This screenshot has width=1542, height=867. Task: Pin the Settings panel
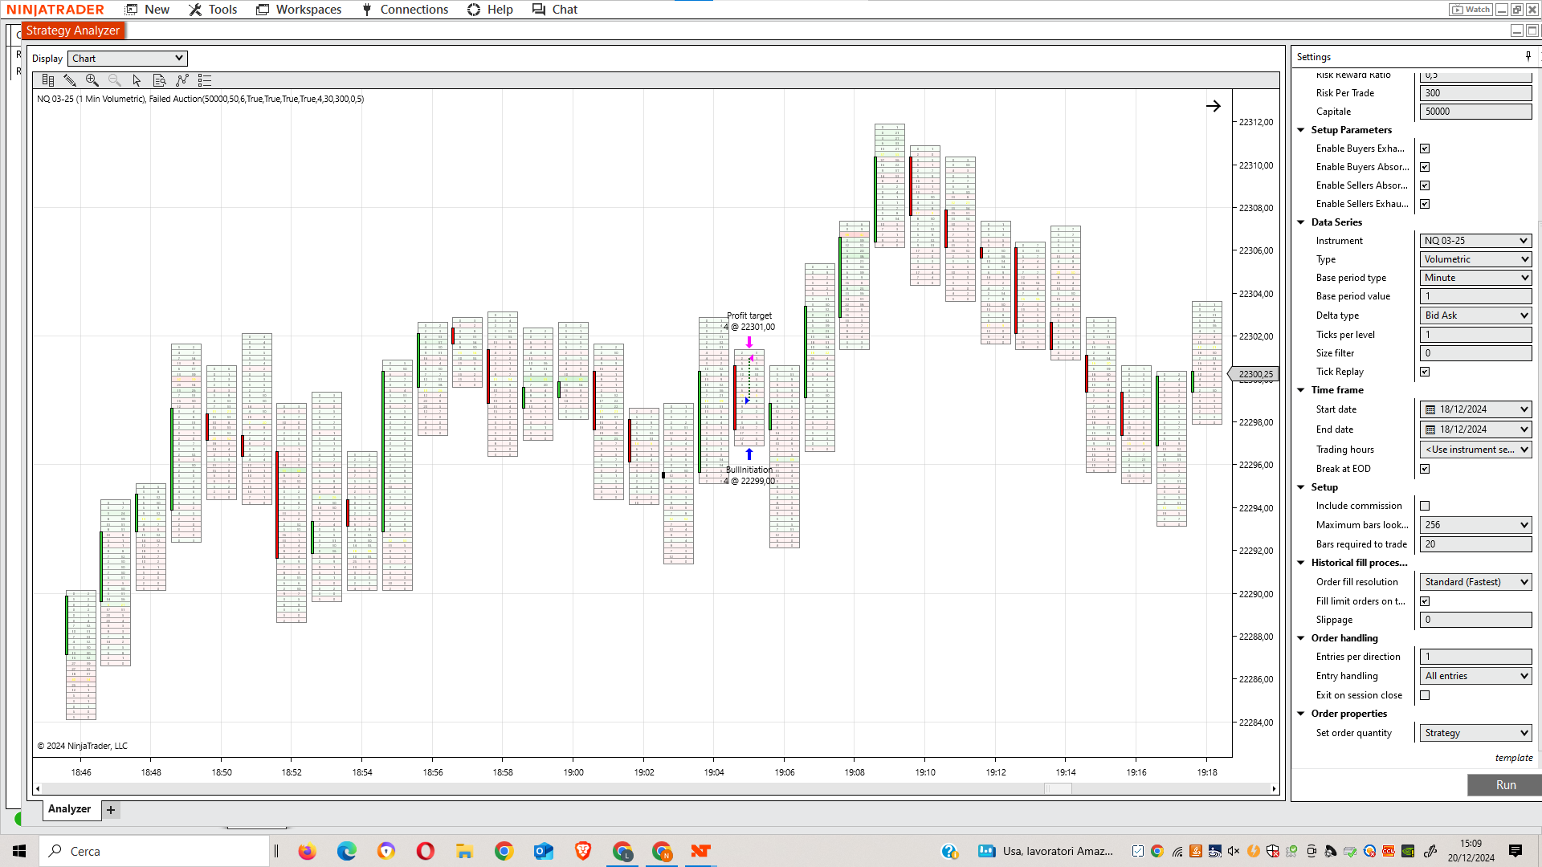1528,56
